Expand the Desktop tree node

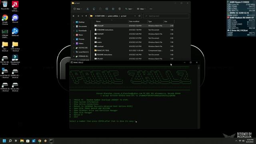[x=74, y=22]
